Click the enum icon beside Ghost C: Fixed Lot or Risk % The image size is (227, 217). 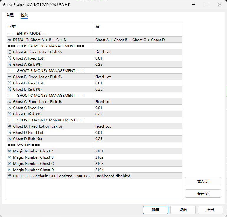tap(9, 102)
